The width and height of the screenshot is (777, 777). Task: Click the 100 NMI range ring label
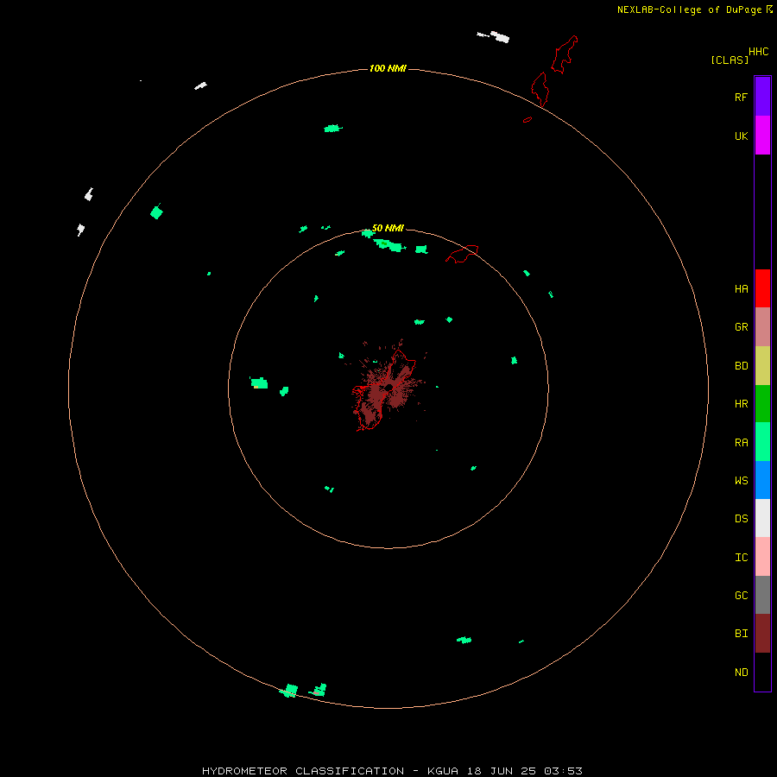tap(388, 68)
